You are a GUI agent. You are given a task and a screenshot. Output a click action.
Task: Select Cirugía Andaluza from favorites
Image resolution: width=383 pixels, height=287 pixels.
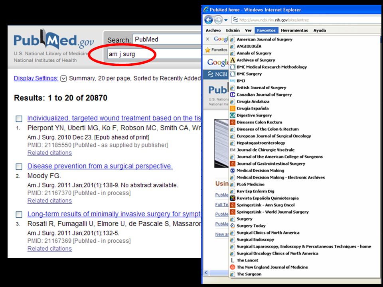[253, 102]
